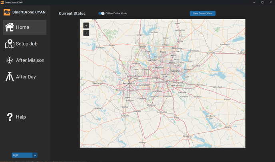Open the Help page

[24, 117]
